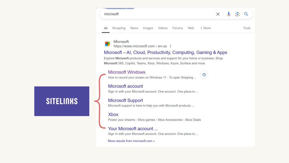Open the three-dot menu beside the microsoft.com URL
The width and height of the screenshot is (289, 163).
pos(170,46)
